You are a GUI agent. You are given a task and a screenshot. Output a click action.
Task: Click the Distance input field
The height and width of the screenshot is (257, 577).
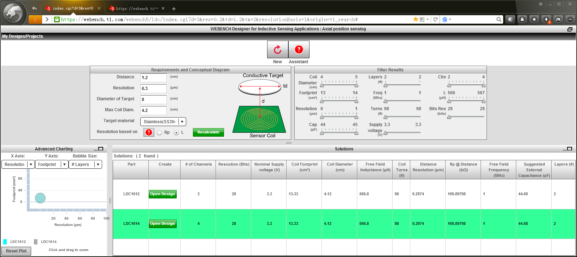point(153,78)
